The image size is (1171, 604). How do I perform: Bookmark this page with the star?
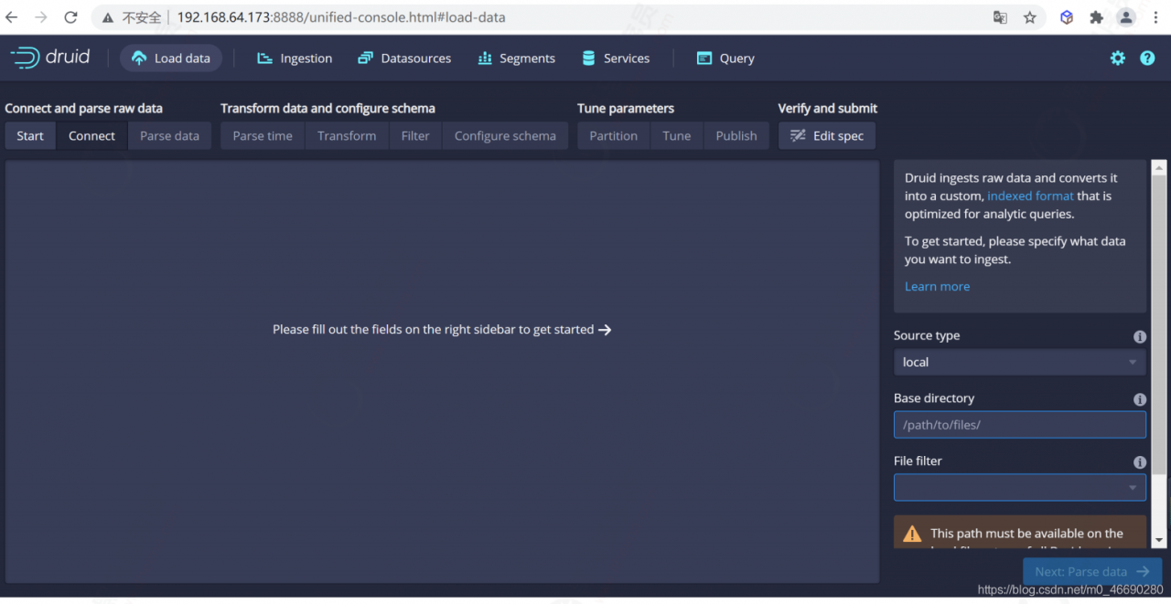(1030, 17)
